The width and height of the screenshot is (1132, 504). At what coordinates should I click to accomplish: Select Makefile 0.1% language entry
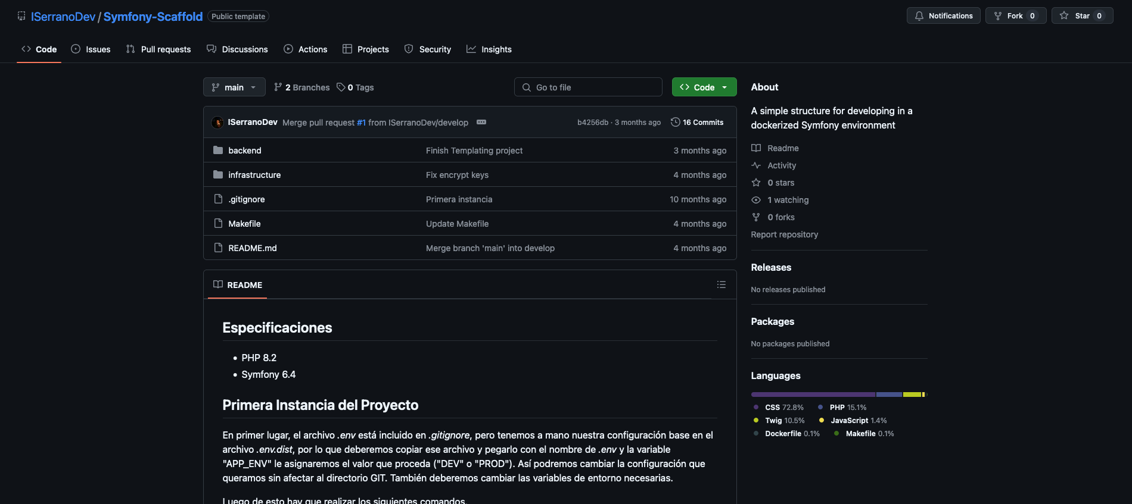[864, 434]
